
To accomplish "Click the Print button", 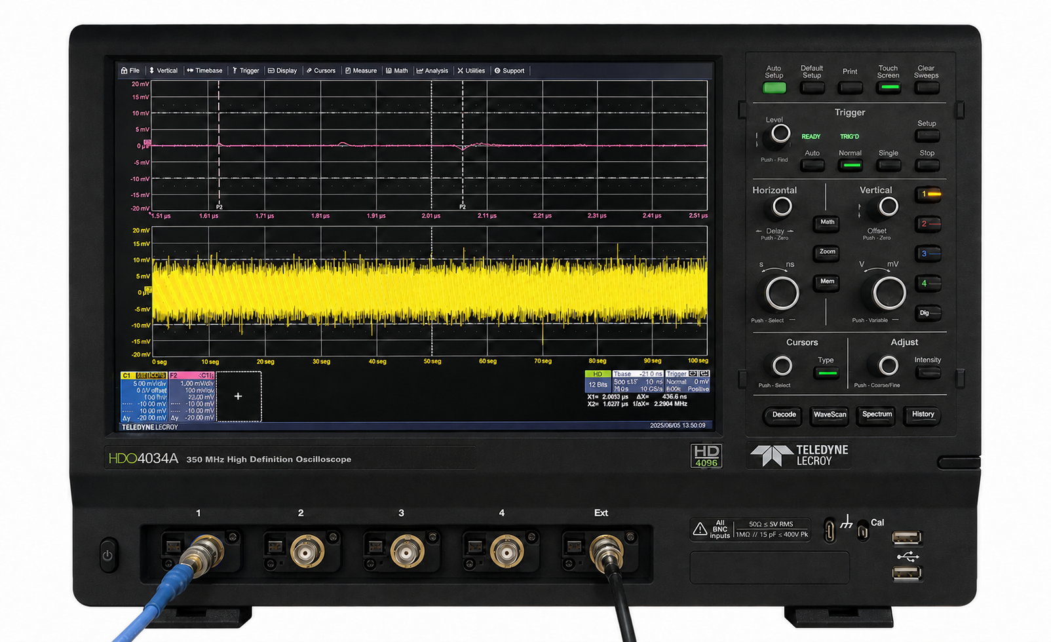I will pyautogui.click(x=850, y=88).
